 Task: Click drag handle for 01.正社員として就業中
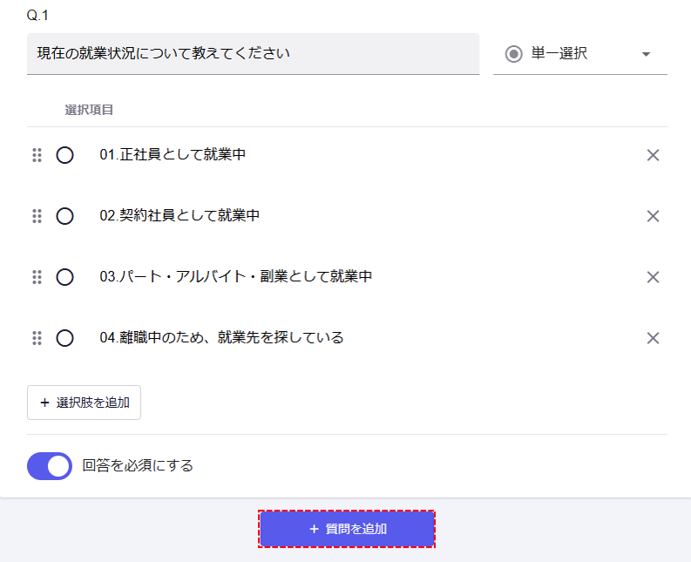(x=37, y=155)
